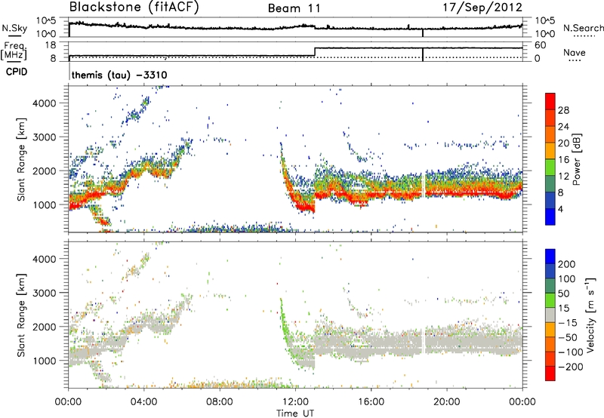Click "4000" tick of power panel slant range
604x418 pixels.
pos(44,103)
